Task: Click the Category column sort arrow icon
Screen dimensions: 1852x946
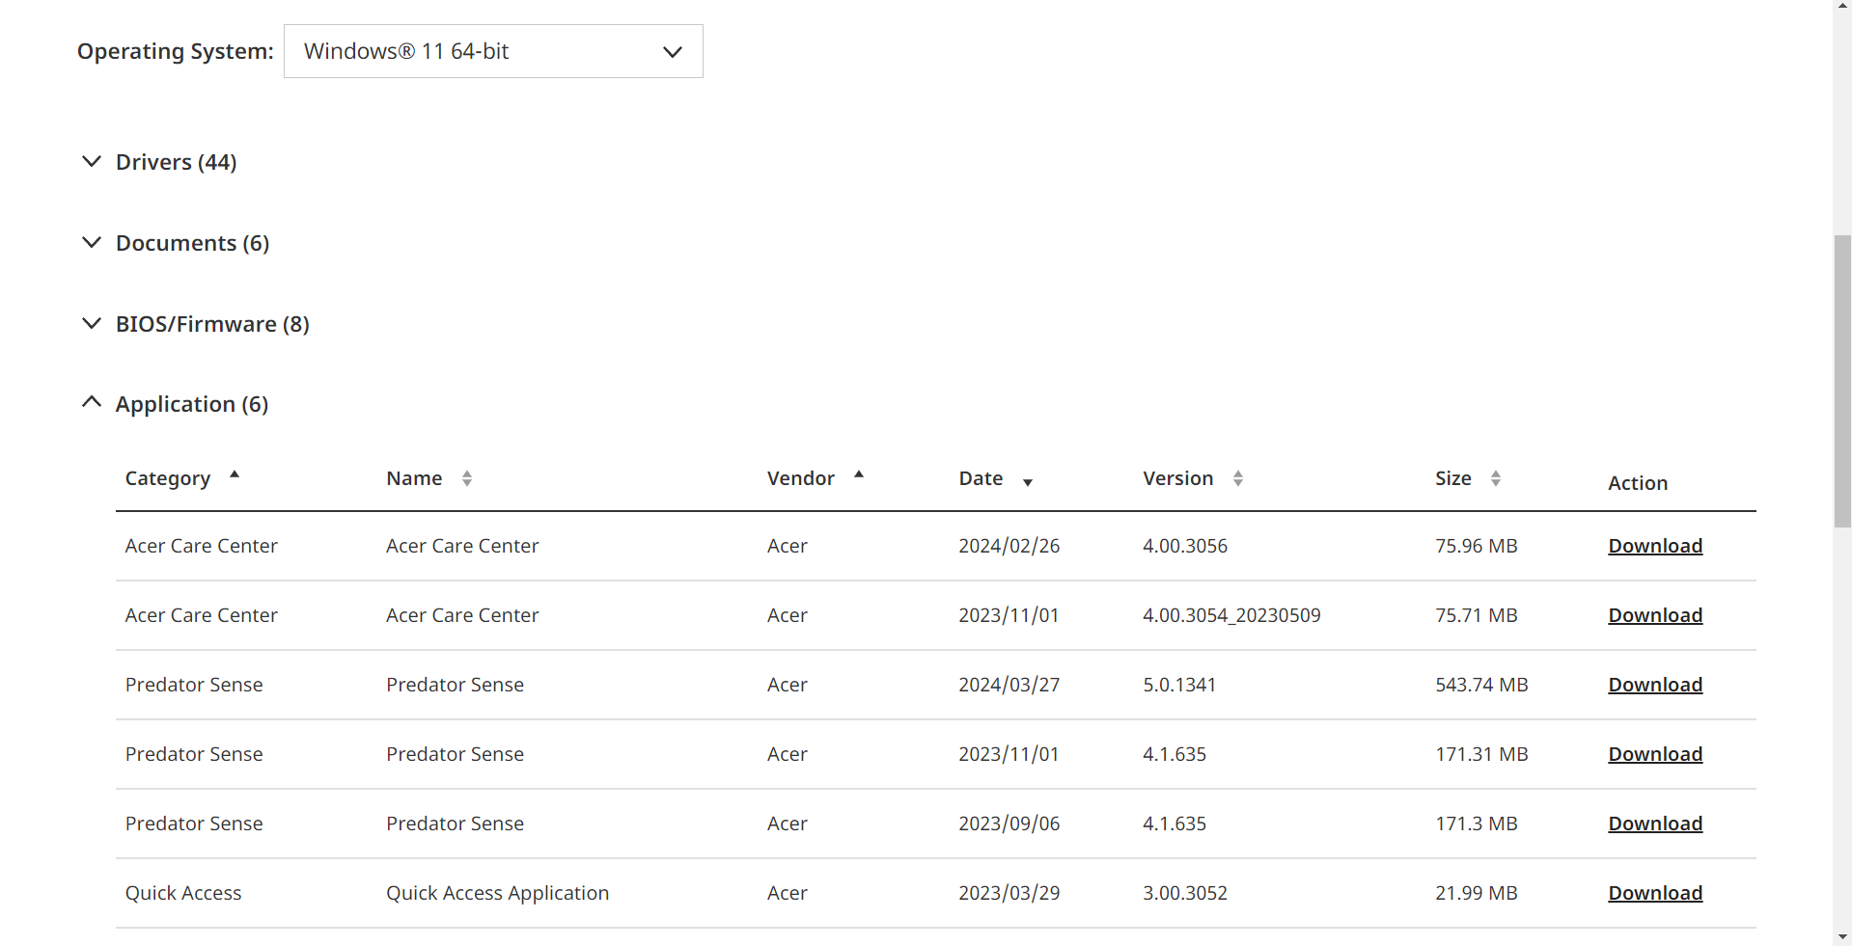Action: click(235, 474)
